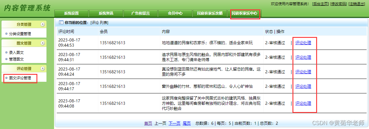Click the timestamp 2023-08-17 09:44:53
This screenshot has width=369, height=129.
69,43
